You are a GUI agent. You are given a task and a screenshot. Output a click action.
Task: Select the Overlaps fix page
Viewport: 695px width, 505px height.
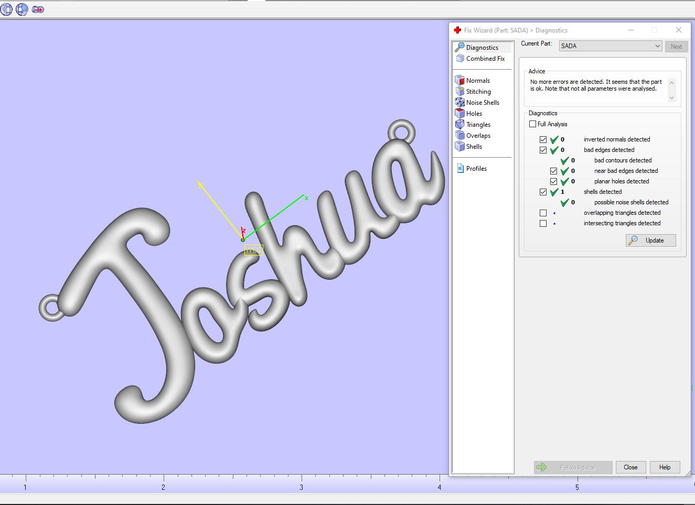(478, 136)
